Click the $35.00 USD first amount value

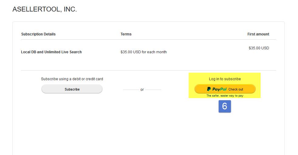(259, 48)
